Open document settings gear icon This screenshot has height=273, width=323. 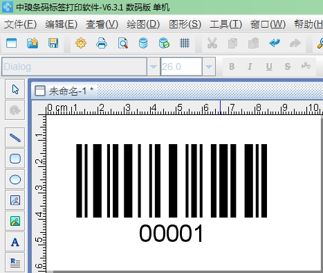81,43
